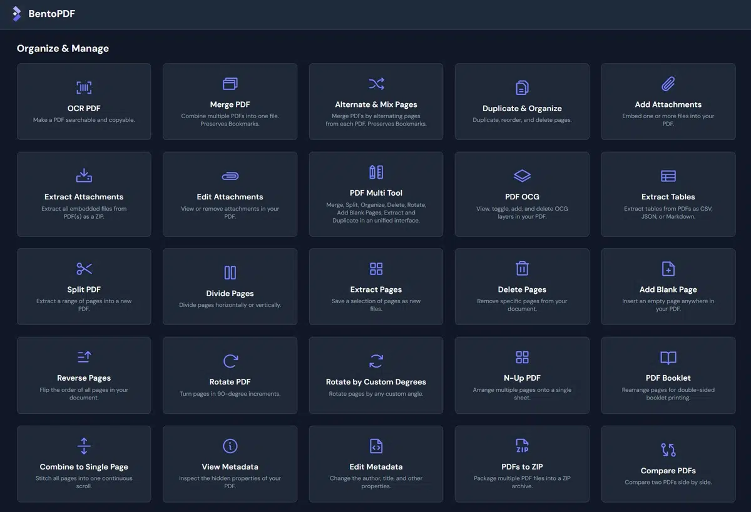Image resolution: width=751 pixels, height=512 pixels.
Task: Click the BentoPDF header title
Action: (x=52, y=14)
